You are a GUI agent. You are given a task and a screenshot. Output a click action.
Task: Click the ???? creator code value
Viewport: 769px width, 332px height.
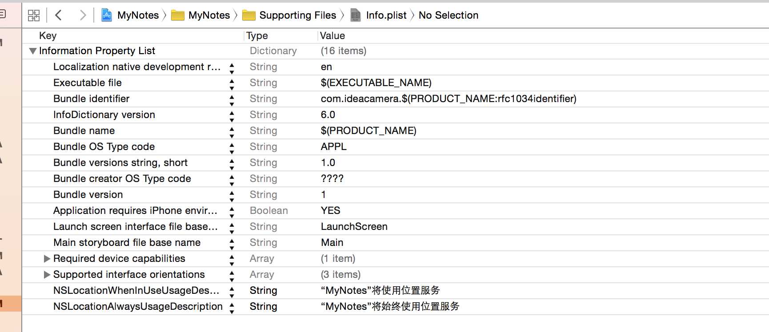point(332,179)
